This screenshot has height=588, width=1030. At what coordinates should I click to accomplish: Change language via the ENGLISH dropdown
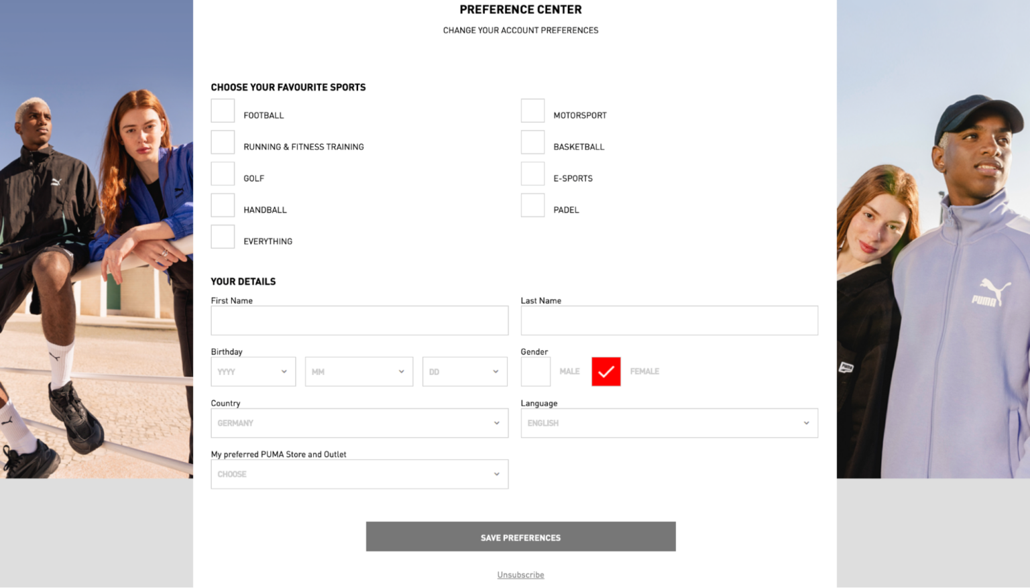pyautogui.click(x=669, y=423)
